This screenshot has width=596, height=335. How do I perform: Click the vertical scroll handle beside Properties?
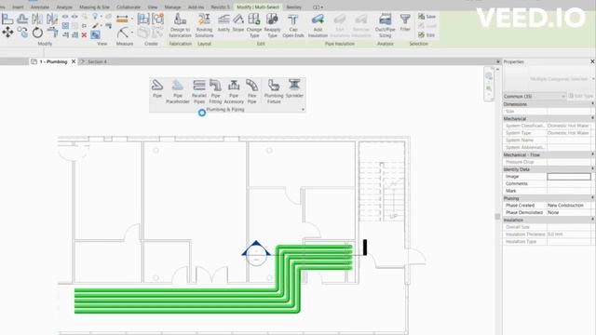[x=497, y=217]
